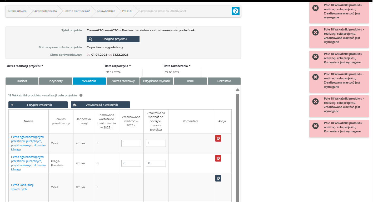Dismiss the first Komentarz jest wymagane notification
This screenshot has height=202, width=373.
[315, 57]
